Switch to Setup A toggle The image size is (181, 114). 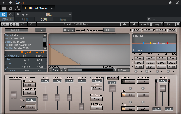click(x=157, y=25)
